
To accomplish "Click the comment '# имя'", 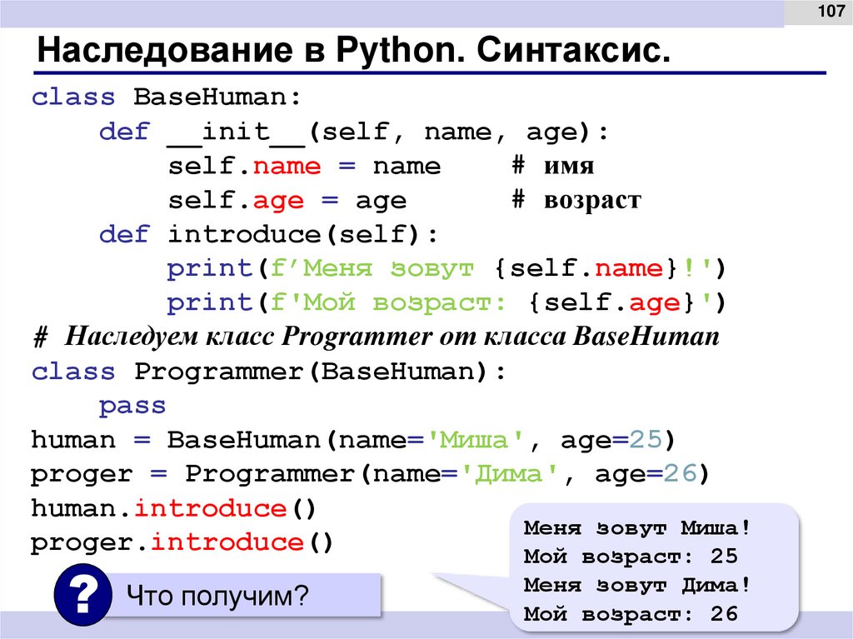I will pos(553,166).
